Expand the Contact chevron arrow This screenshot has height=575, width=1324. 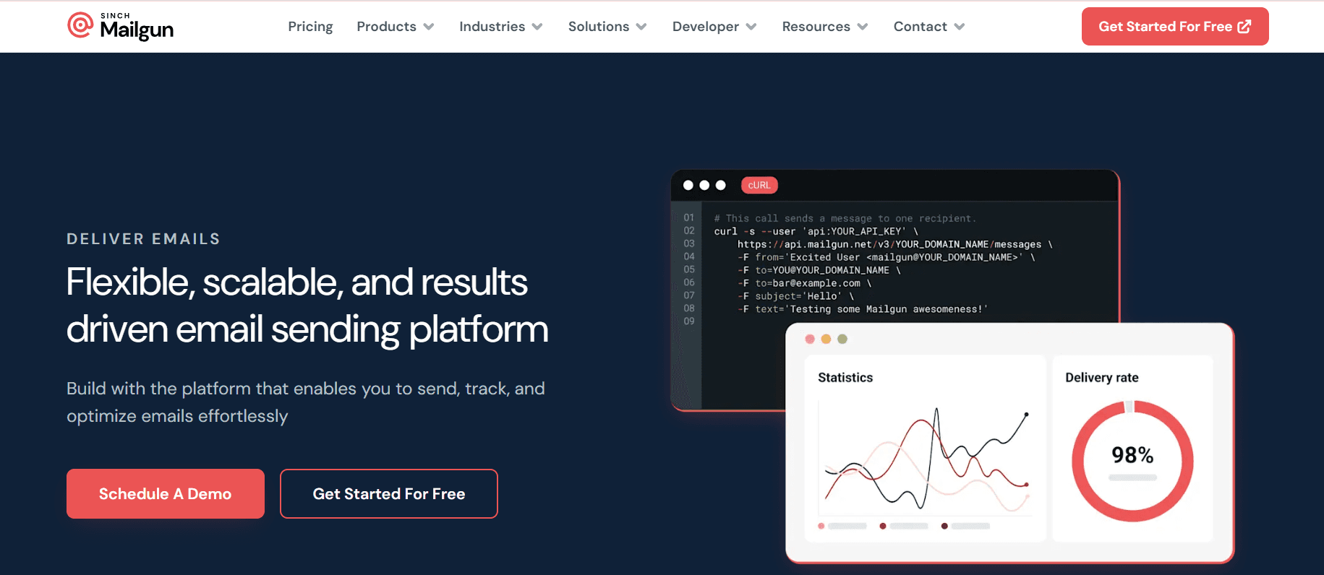(x=960, y=27)
